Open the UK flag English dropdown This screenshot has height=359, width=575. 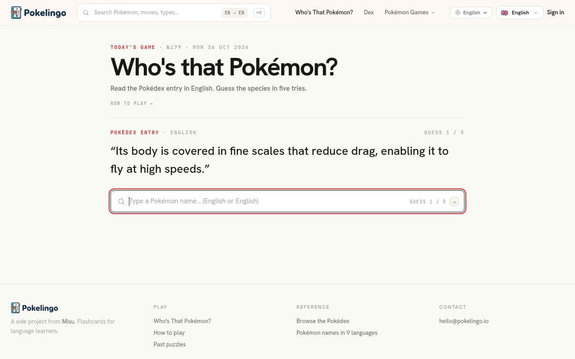click(x=519, y=13)
